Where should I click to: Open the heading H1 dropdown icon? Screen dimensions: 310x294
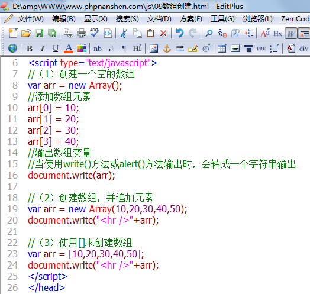pos(137,49)
